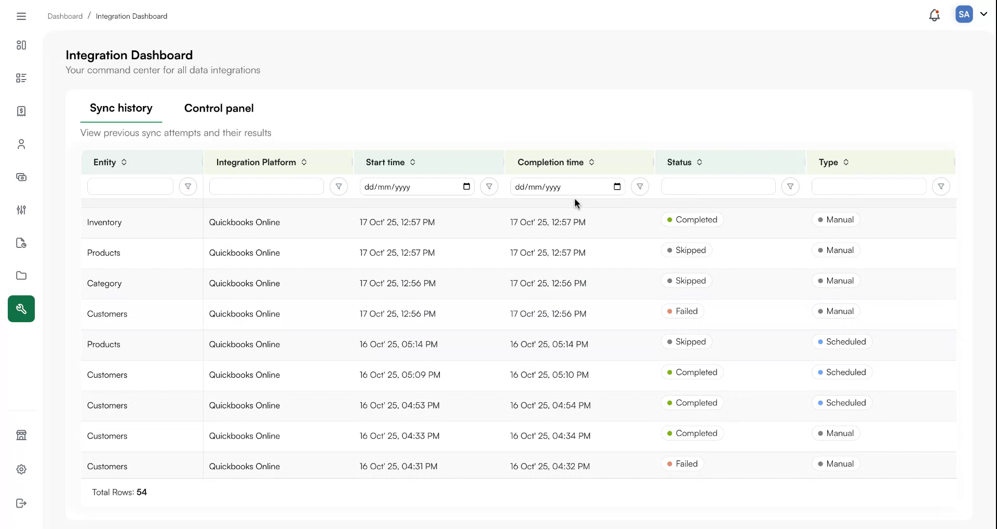Image resolution: width=997 pixels, height=529 pixels.
Task: Open the transactions receipt icon in sidebar
Action: click(x=21, y=111)
